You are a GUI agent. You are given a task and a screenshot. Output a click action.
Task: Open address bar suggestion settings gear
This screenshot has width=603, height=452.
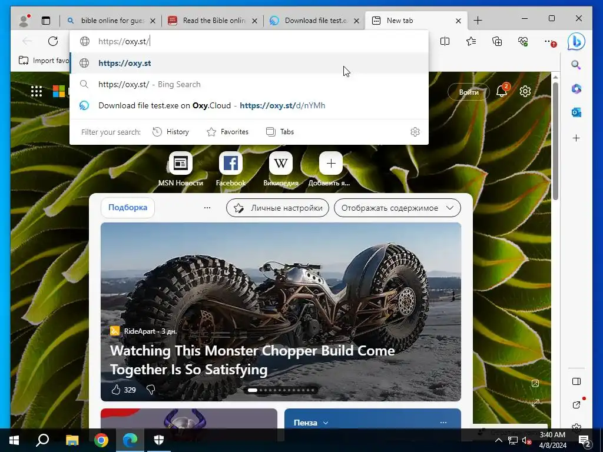(x=415, y=132)
